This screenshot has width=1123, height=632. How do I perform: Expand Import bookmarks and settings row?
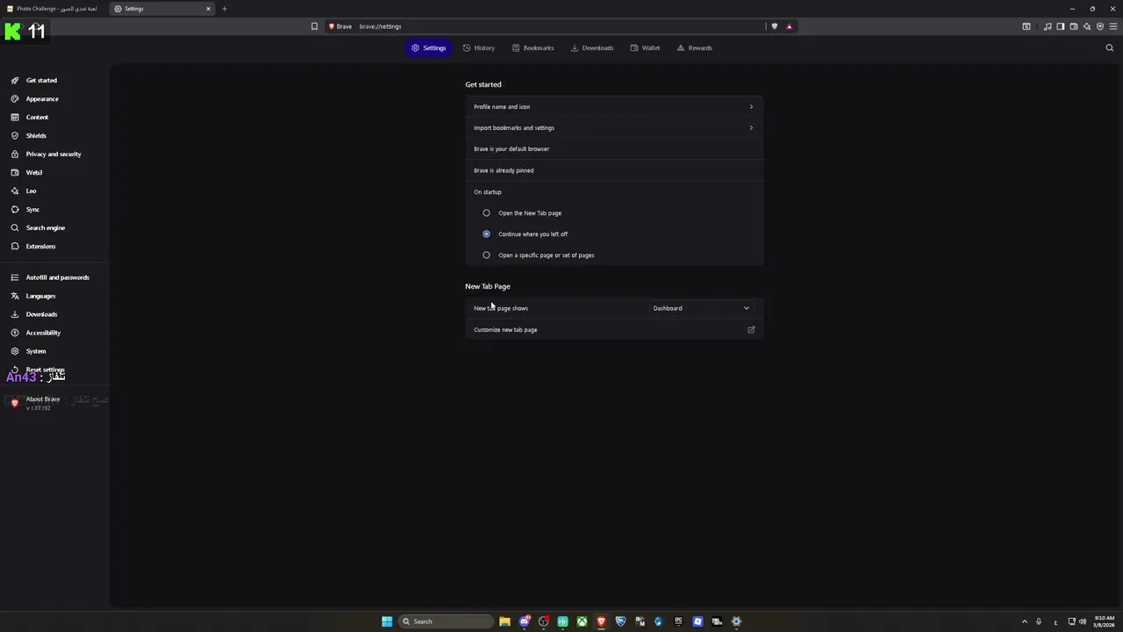pyautogui.click(x=614, y=127)
